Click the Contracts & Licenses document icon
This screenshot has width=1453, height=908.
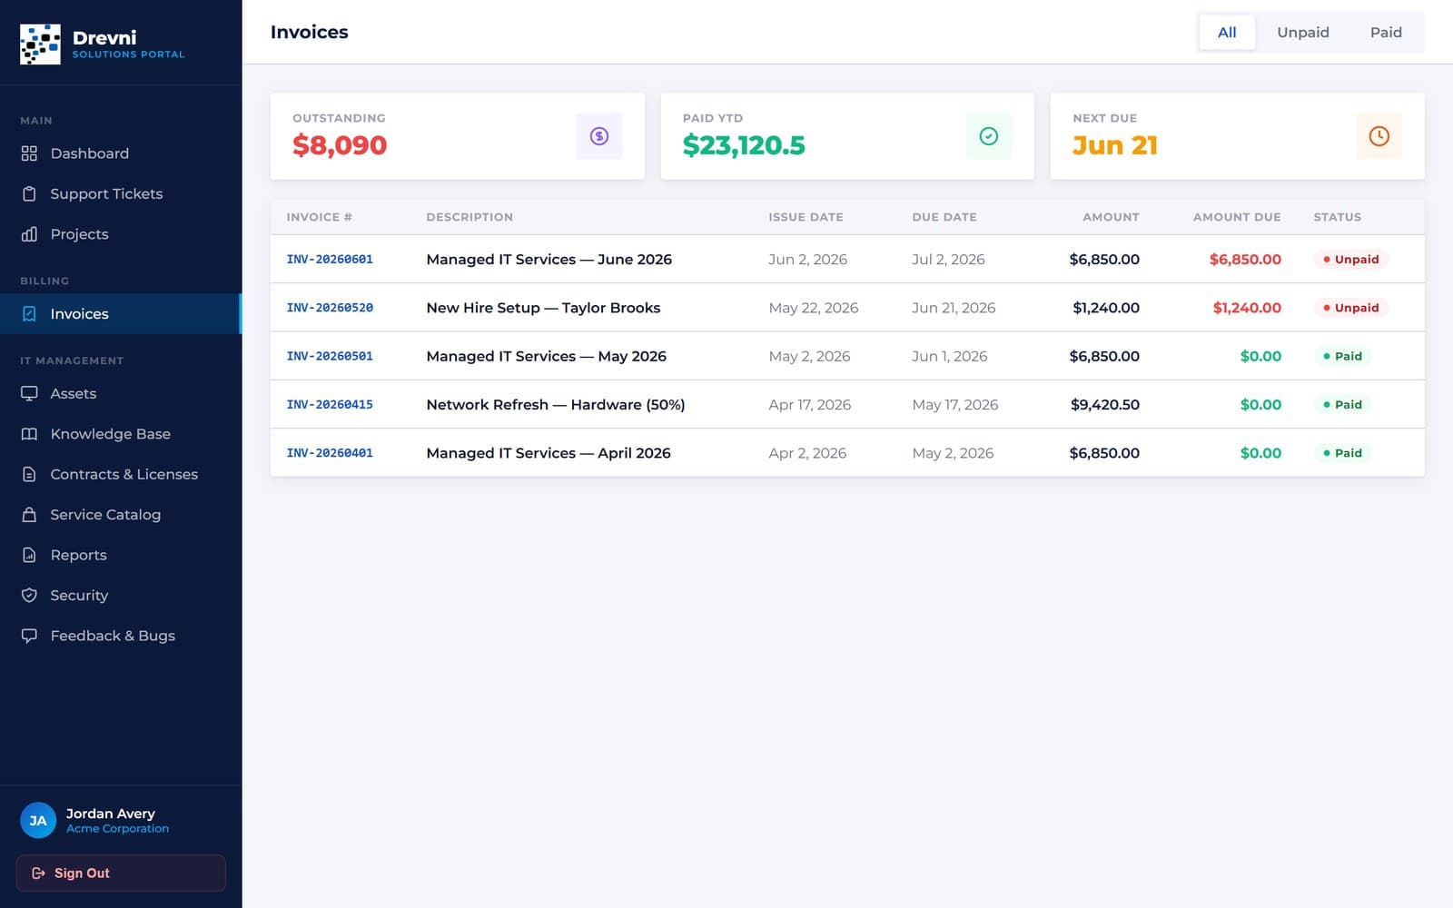(x=29, y=474)
